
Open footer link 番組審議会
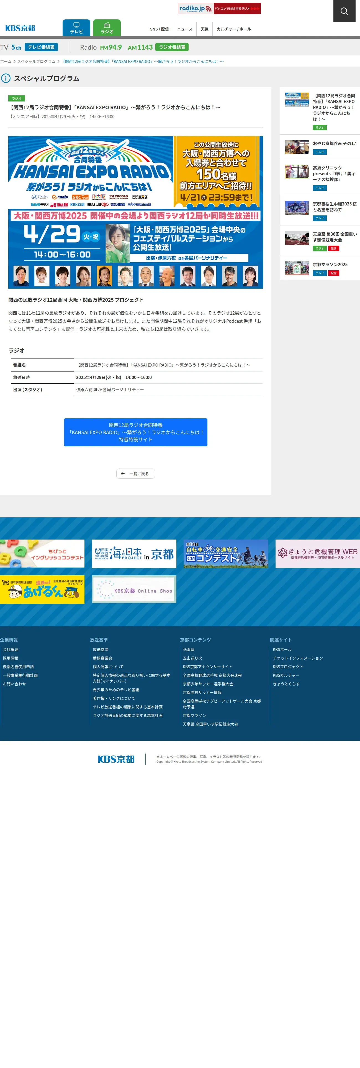pyautogui.click(x=102, y=658)
